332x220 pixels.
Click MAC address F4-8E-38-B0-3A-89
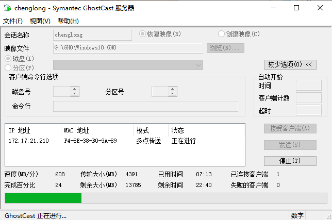[x=90, y=141]
